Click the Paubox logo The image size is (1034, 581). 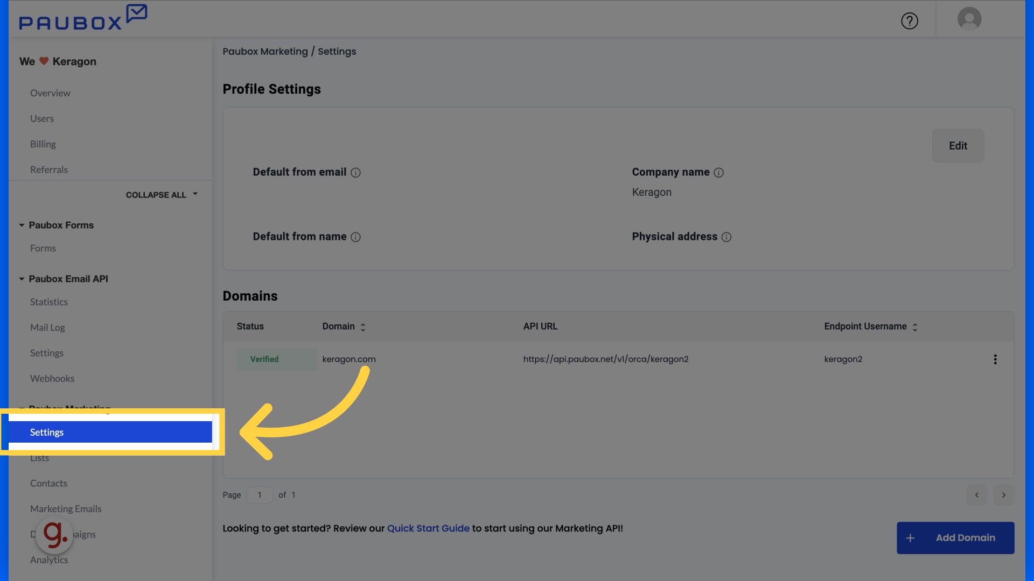[x=83, y=17]
